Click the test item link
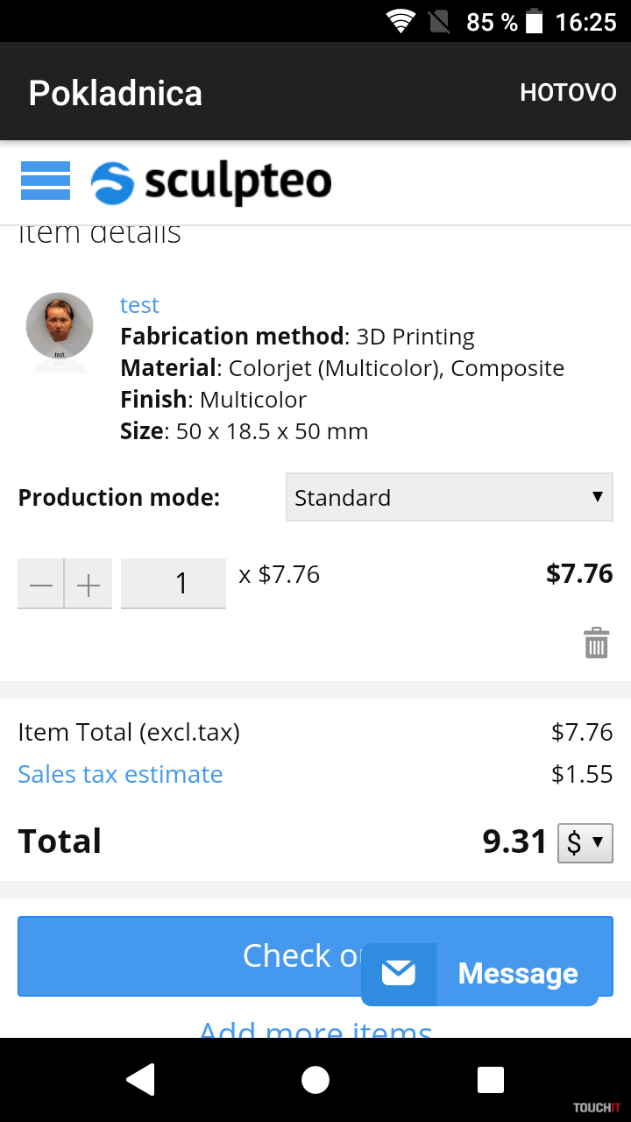Screen dimensions: 631x1122 coord(139,305)
